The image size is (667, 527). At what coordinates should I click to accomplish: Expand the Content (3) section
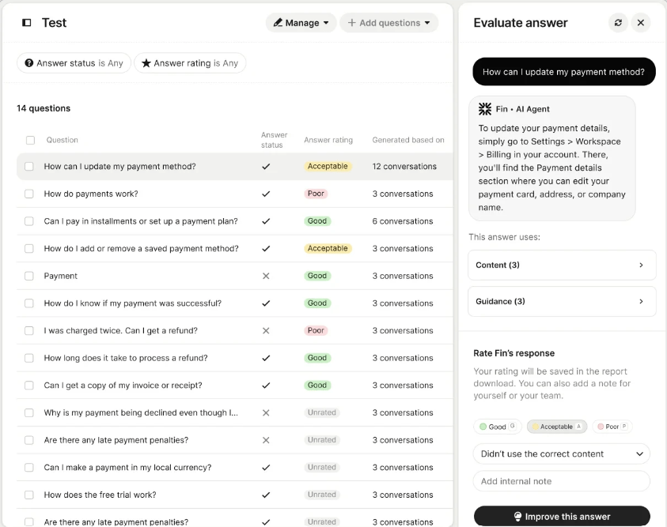pos(562,265)
